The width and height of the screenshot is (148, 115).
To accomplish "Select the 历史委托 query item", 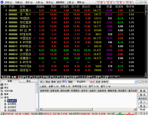I will pyautogui.click(x=12, y=111).
